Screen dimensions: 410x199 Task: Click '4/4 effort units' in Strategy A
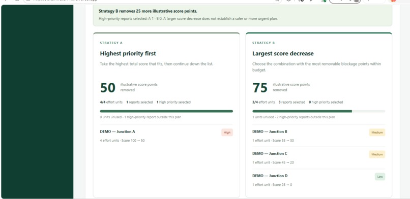click(111, 102)
